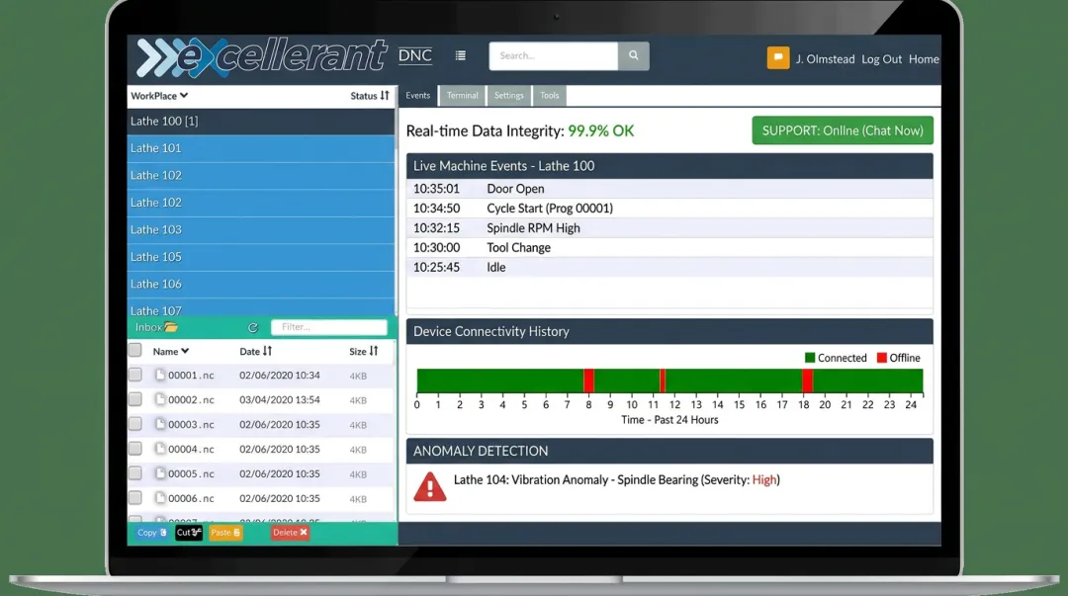The width and height of the screenshot is (1068, 596).
Task: Tick the select-all files checkbox
Action: (134, 350)
